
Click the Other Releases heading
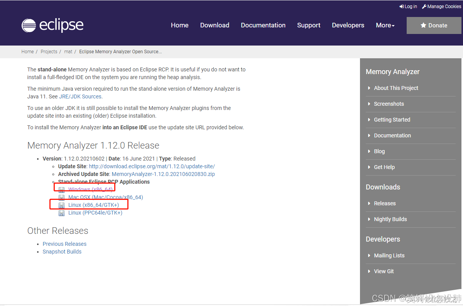point(58,231)
